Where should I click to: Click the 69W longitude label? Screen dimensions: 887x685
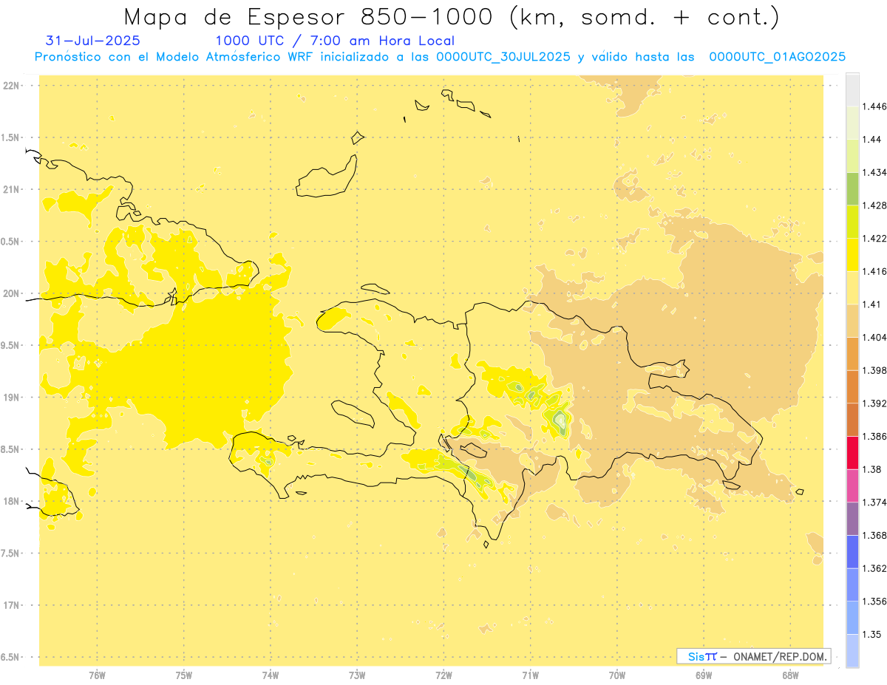704,675
